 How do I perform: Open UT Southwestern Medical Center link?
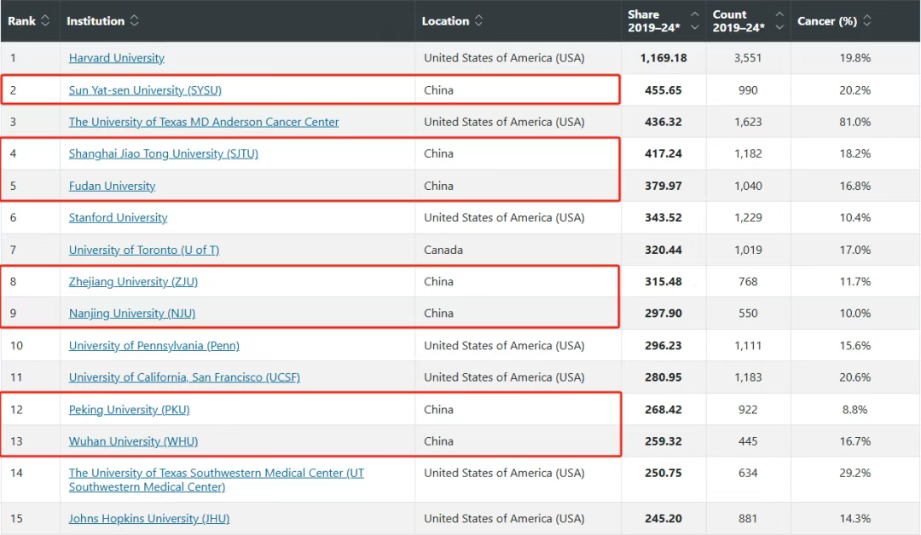(216, 480)
